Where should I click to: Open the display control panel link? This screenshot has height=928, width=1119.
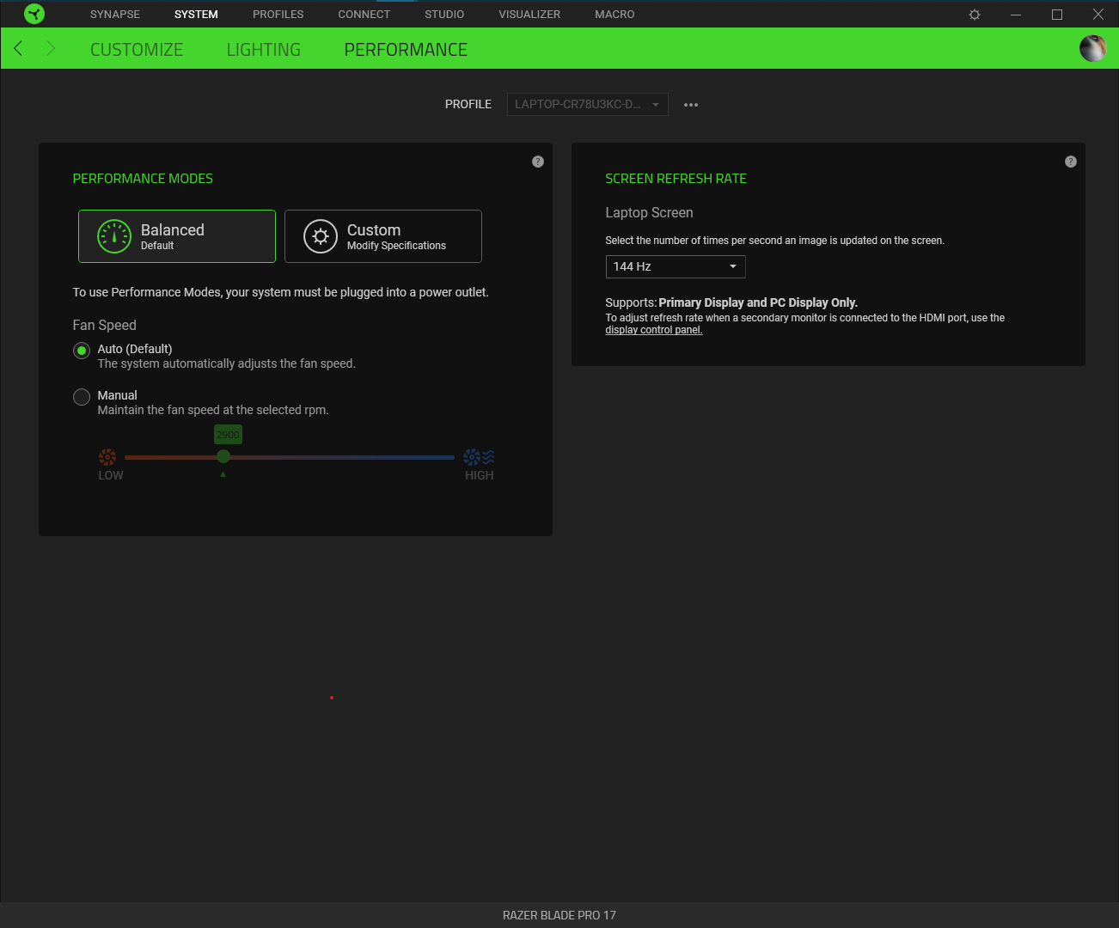click(653, 329)
